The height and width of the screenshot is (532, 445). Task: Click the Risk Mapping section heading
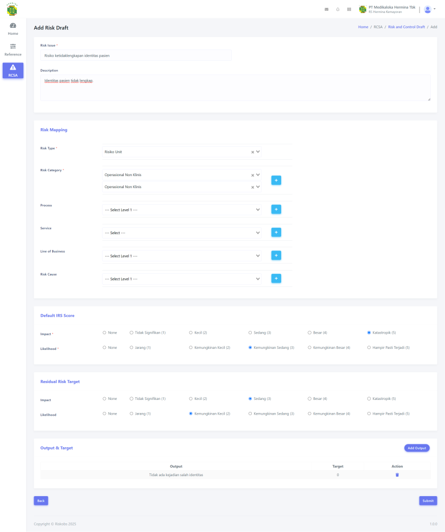54,130
